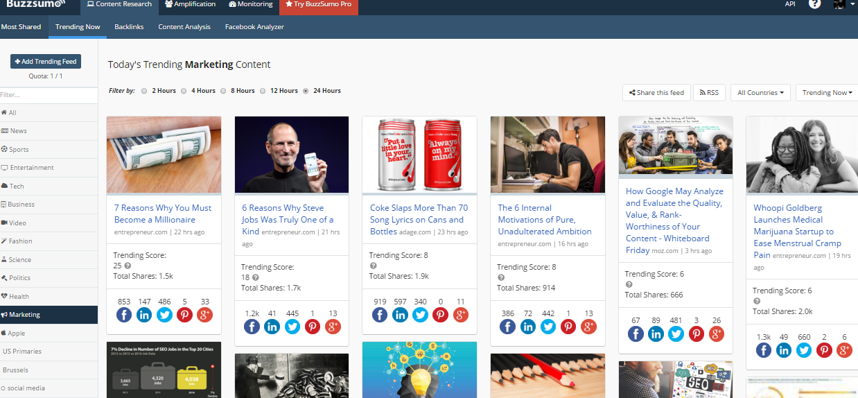Share the Millionaire article on LinkedIn

(144, 315)
